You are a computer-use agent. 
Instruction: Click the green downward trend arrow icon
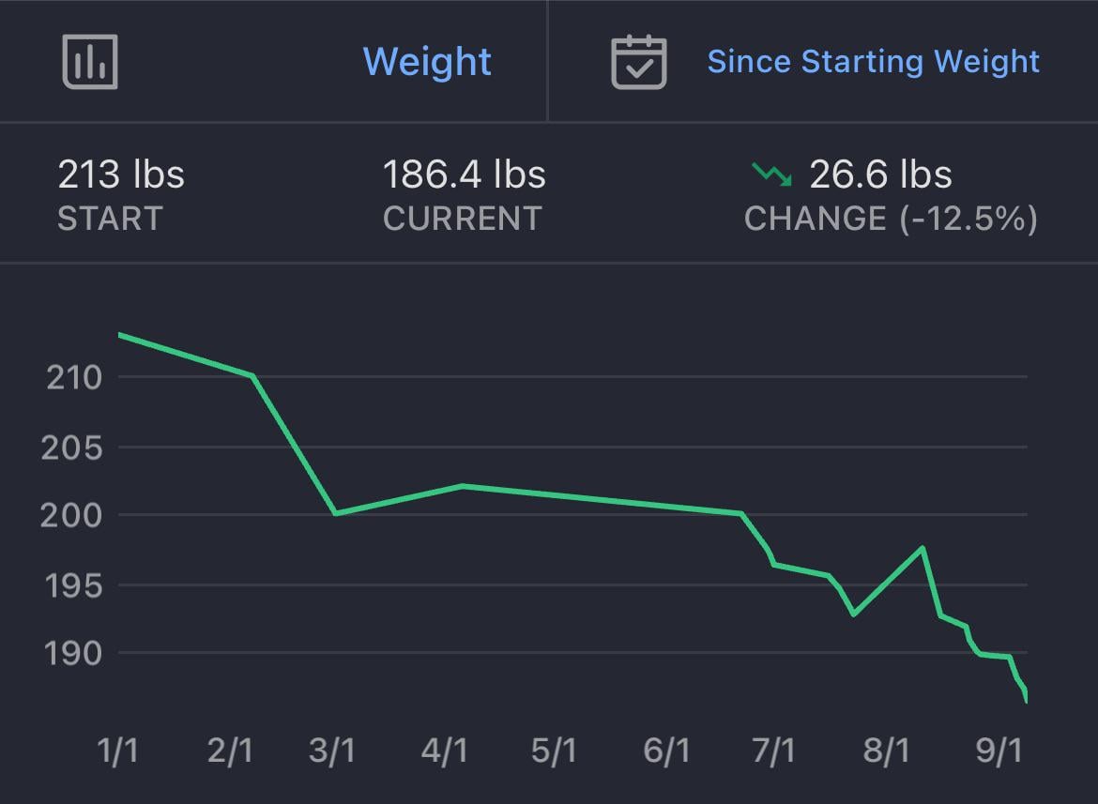(x=771, y=174)
